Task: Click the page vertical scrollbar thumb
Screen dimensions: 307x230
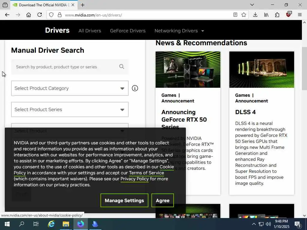Action: pyautogui.click(x=304, y=69)
